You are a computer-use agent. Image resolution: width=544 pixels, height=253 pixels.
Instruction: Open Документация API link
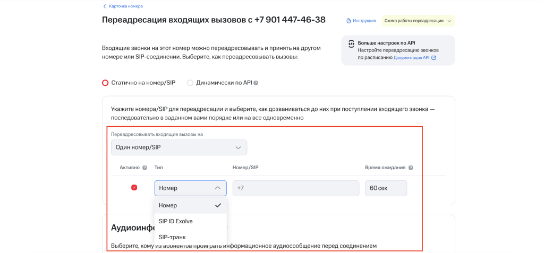pyautogui.click(x=411, y=58)
